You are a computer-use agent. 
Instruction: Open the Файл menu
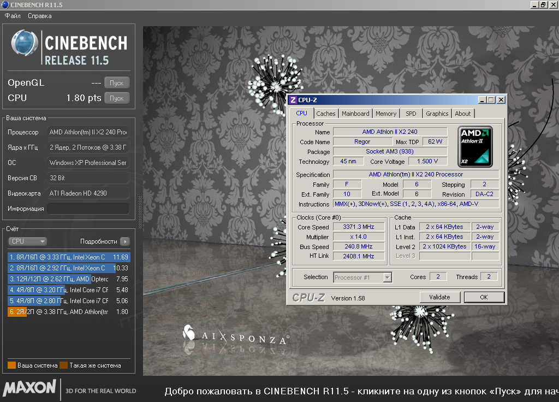(13, 16)
